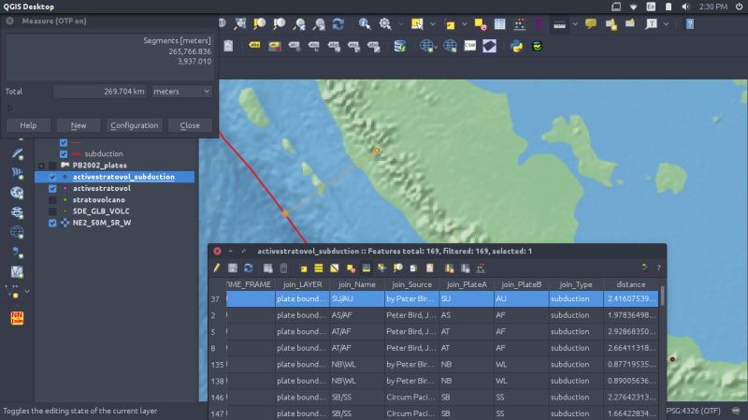748x420 pixels.
Task: Click Select All icon in attribute table
Action: tap(319, 268)
